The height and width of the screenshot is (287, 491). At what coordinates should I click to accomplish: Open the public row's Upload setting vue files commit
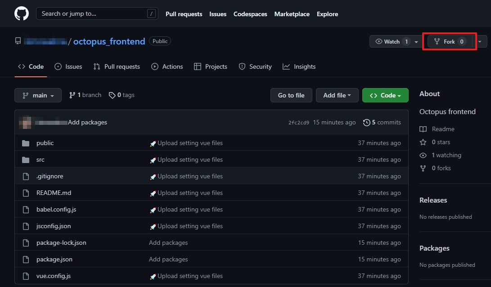coord(186,143)
